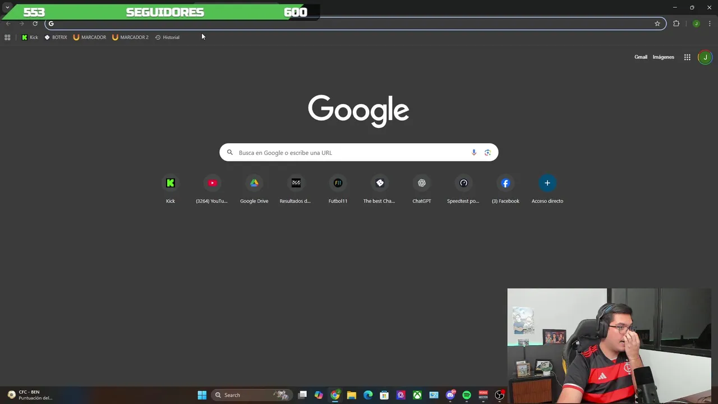Click the magnifier icon in search box

tap(230, 153)
